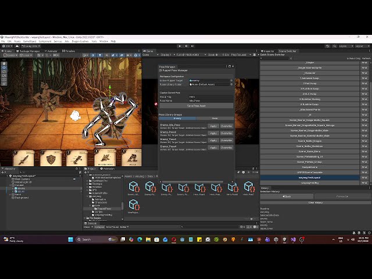
Task: Open the Layout dropdown at top right
Action: point(362,46)
